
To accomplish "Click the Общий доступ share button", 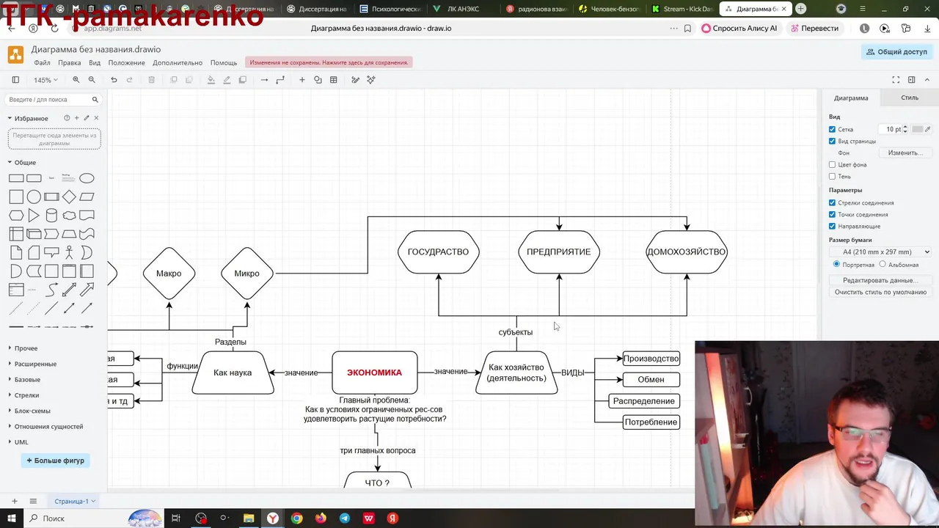I will click(x=896, y=52).
